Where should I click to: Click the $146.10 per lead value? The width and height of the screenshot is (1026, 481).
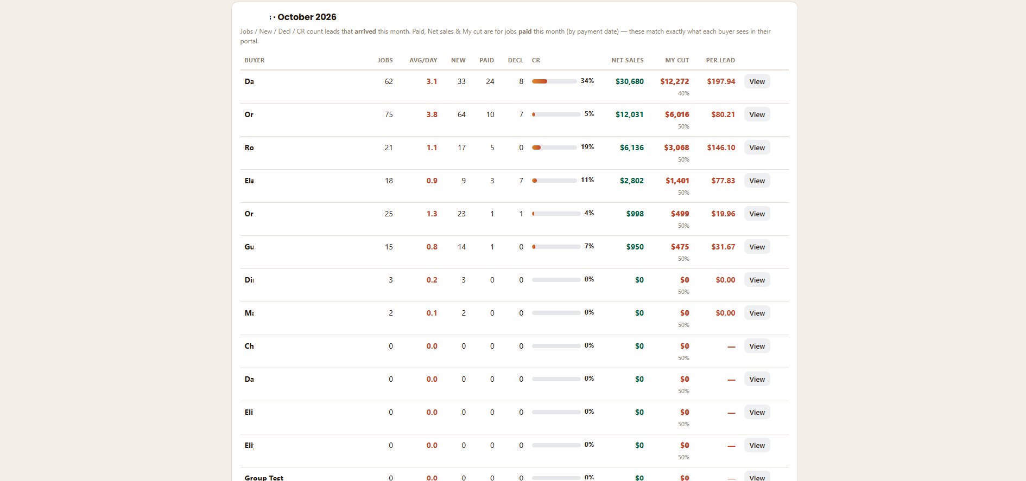click(x=721, y=147)
